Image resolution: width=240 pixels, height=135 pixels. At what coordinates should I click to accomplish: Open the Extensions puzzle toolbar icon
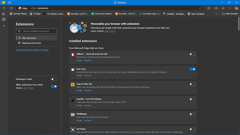tap(208, 8)
